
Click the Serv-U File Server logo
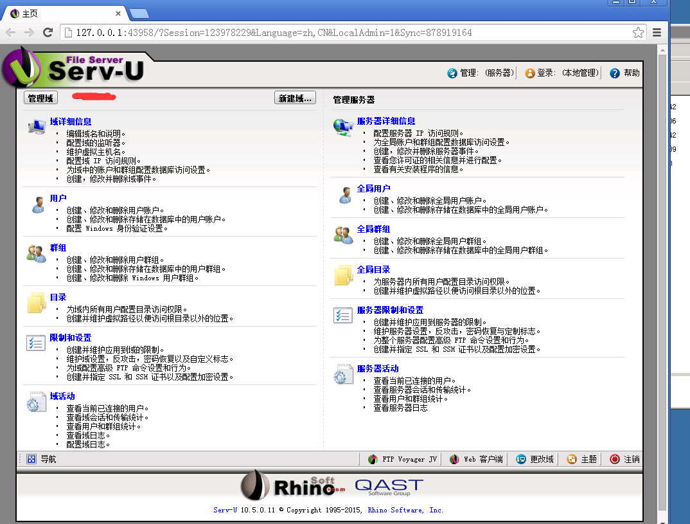74,67
